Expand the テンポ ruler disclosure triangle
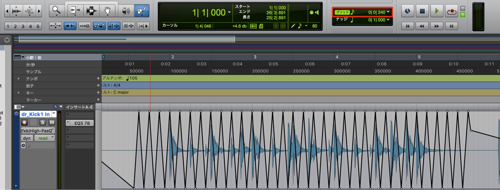This screenshot has width=500, height=190. 18,79
